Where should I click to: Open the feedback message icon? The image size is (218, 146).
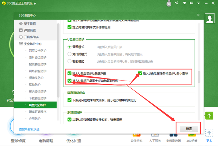192,3
